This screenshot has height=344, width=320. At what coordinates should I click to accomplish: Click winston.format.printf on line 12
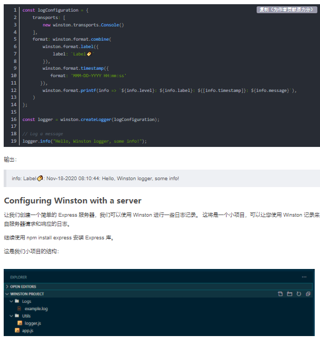click(69, 90)
